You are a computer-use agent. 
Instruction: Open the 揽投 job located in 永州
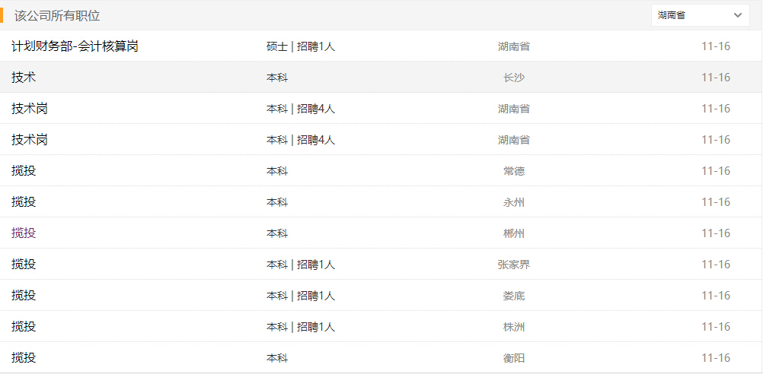coord(24,202)
